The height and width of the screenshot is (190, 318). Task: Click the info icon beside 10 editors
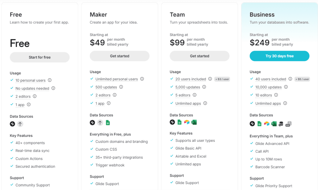pos(276,95)
